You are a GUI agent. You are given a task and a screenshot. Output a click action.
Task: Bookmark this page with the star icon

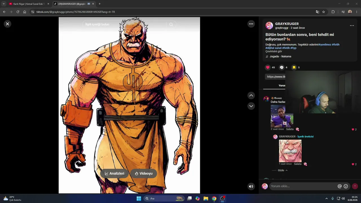(323, 12)
